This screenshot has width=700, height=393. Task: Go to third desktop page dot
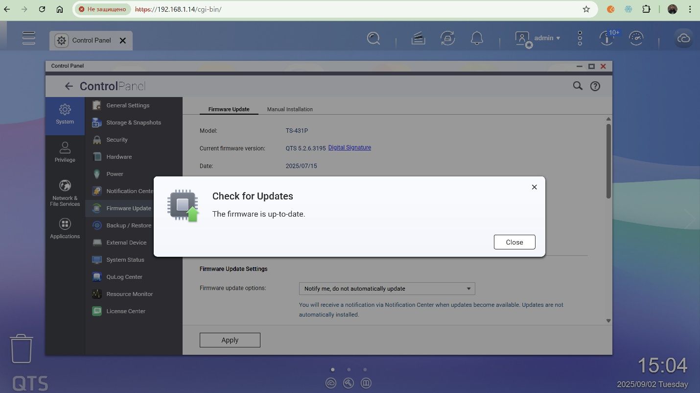pyautogui.click(x=365, y=369)
